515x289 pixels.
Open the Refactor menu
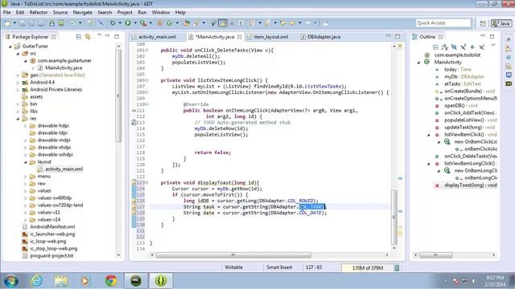click(x=39, y=12)
